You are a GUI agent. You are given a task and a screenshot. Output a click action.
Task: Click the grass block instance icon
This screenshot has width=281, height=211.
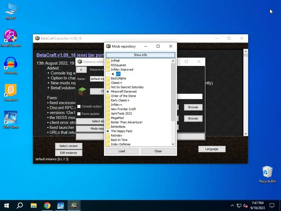pos(82,91)
